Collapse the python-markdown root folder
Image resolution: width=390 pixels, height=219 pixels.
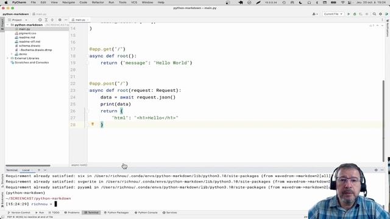tap(8, 25)
